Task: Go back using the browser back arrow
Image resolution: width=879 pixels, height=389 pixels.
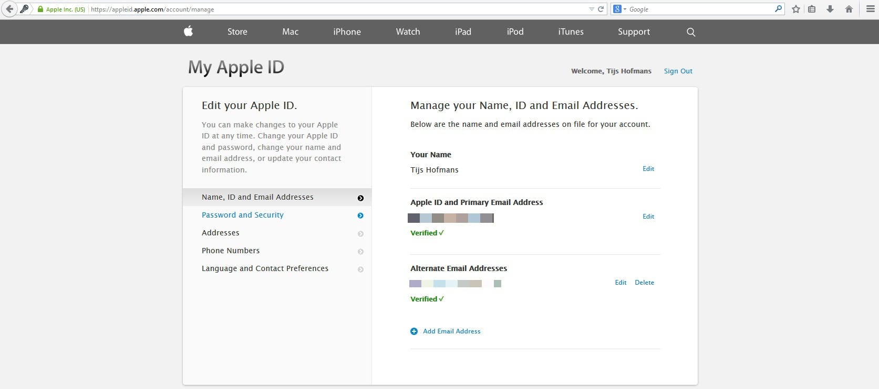Action: (x=9, y=9)
